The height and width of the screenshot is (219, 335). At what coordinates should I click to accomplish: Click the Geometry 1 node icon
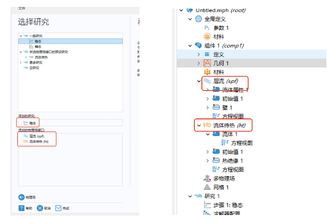(207, 63)
